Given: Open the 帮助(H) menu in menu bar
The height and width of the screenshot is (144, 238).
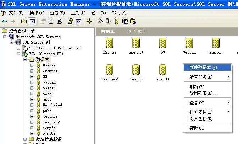Looking at the screenshot, I should (119, 13).
